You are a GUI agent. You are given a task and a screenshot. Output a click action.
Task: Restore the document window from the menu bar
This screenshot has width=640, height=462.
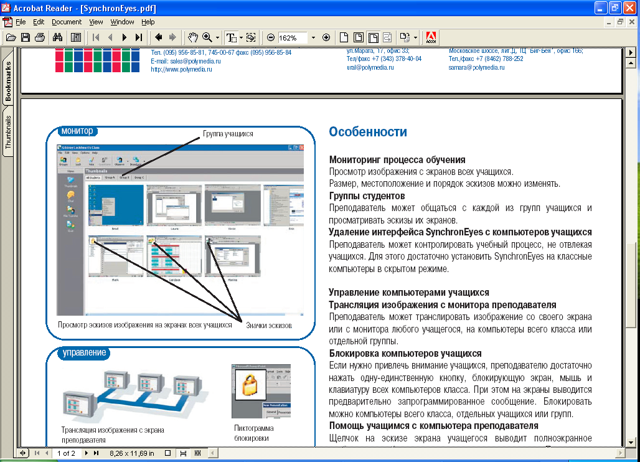tap(620, 22)
